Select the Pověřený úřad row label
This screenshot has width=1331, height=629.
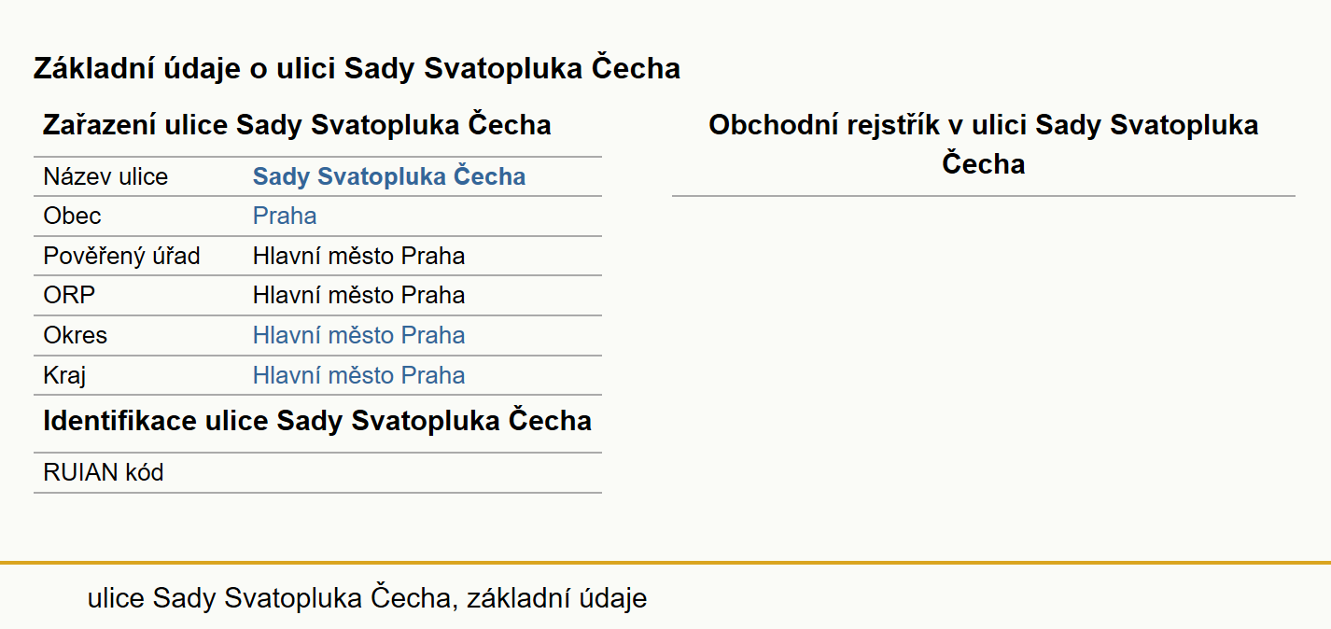[x=121, y=256]
